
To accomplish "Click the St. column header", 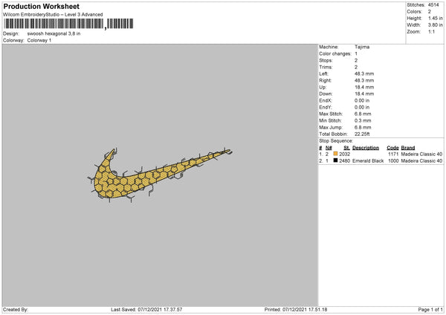I will pyautogui.click(x=346, y=148).
